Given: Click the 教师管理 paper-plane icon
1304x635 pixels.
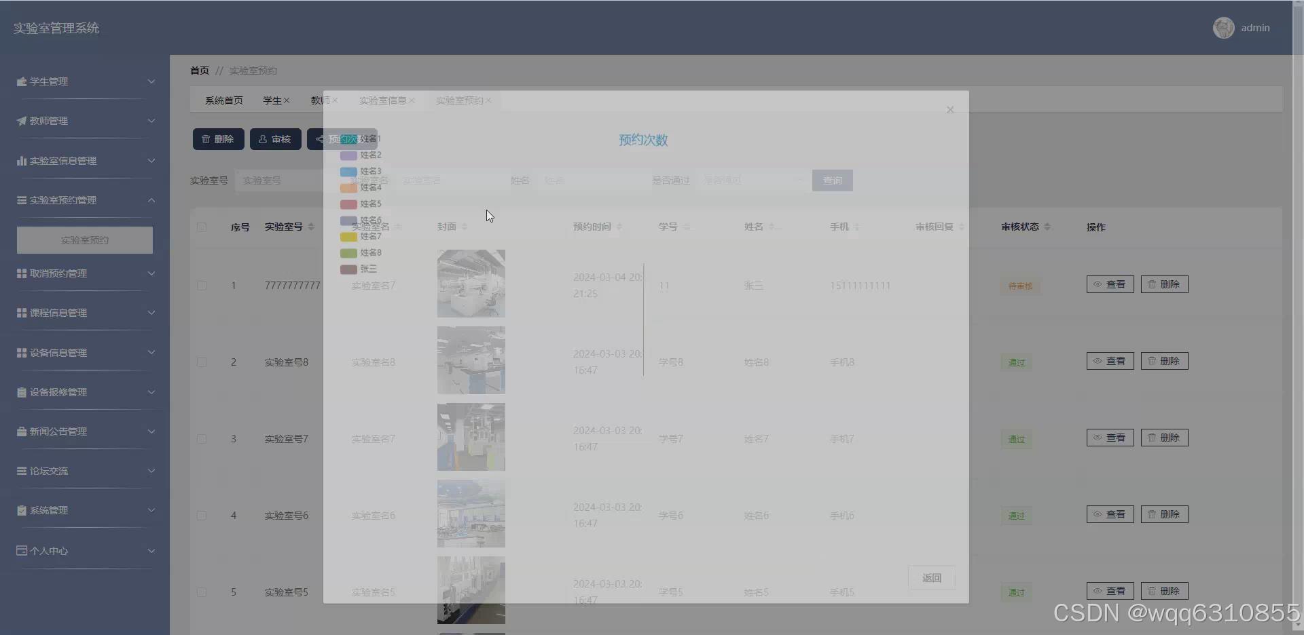Looking at the screenshot, I should pyautogui.click(x=22, y=121).
